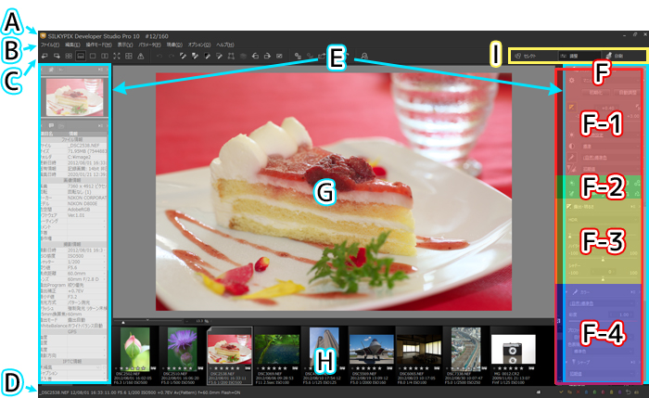Image resolution: width=649 pixels, height=398 pixels.
Task: Switch to the 印刷 section tab
Action: pyautogui.click(x=623, y=56)
